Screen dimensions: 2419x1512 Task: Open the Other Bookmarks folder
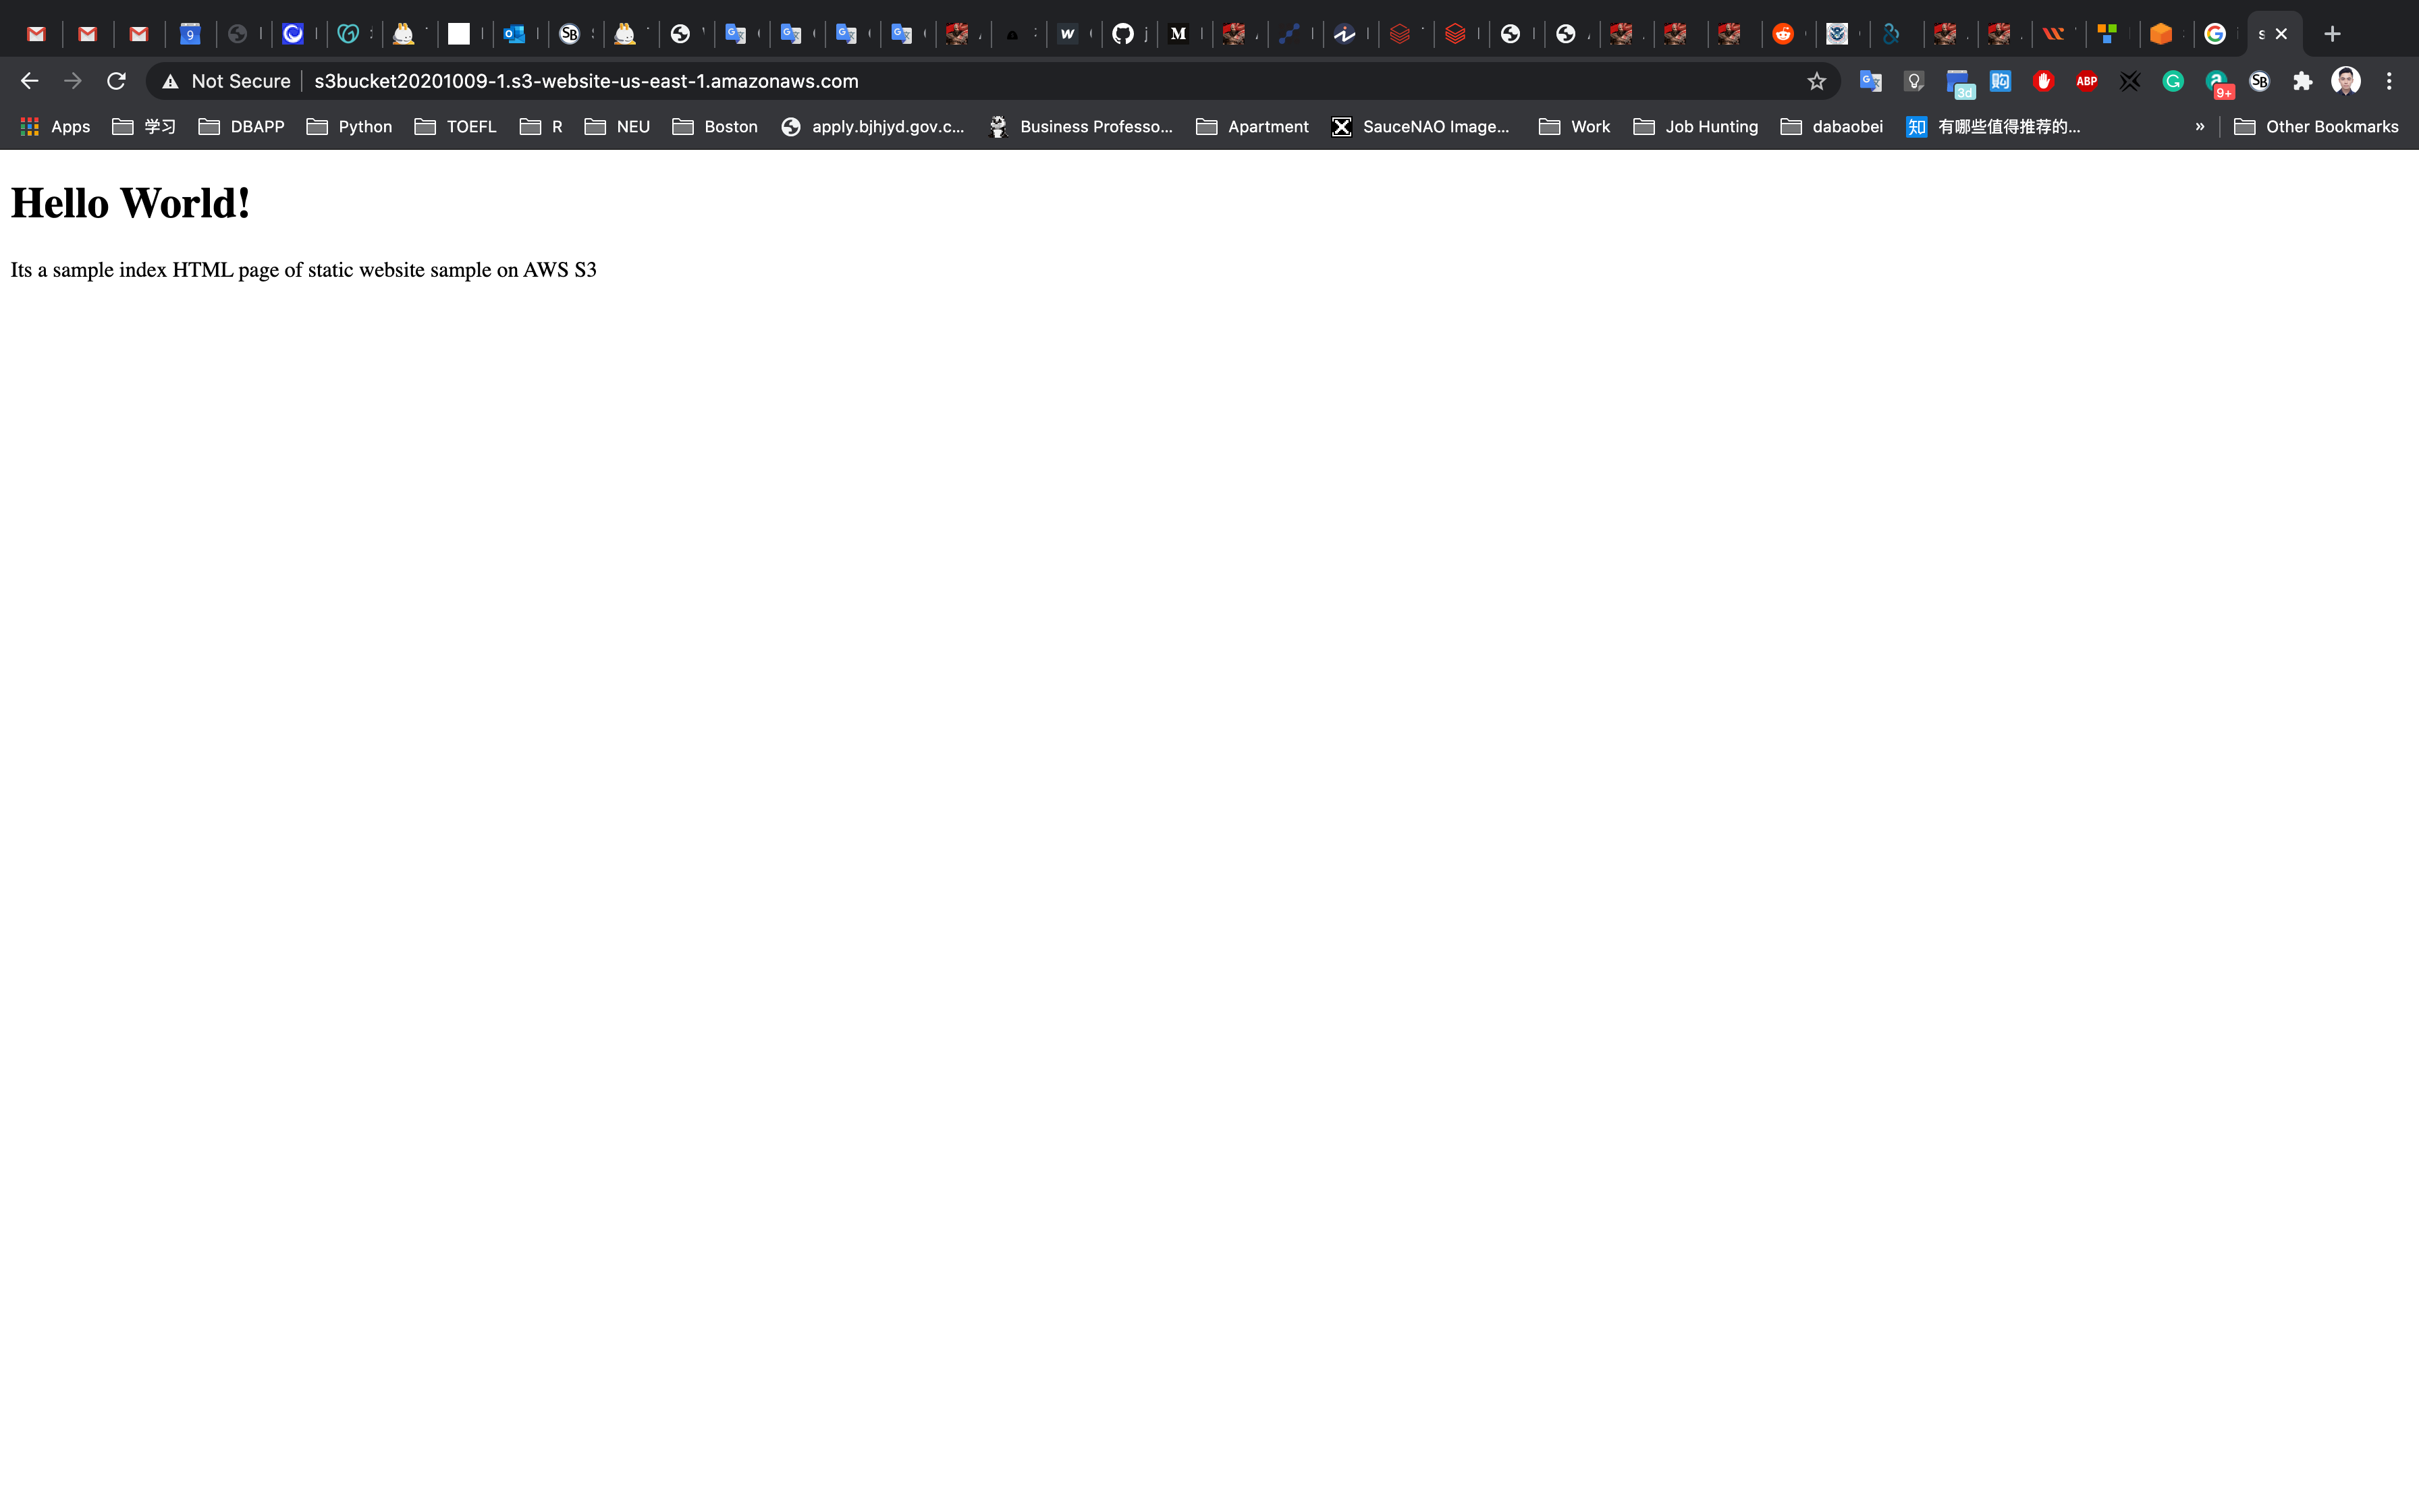point(2316,126)
